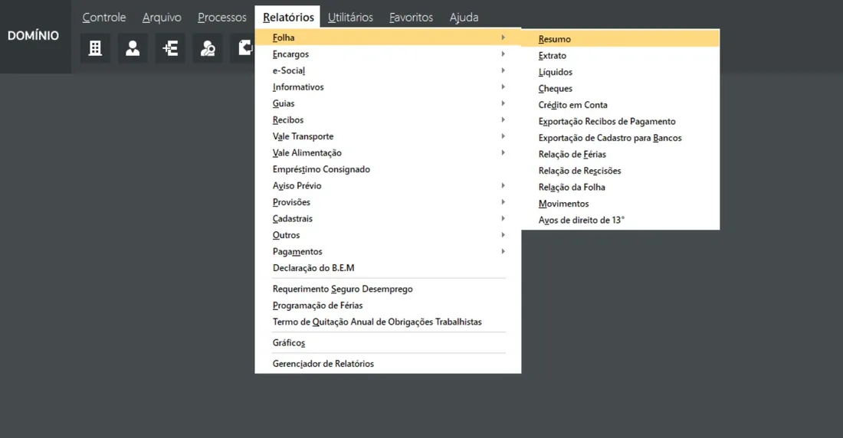Expand the Vale Transporte submenu
843x438 pixels.
(x=389, y=136)
